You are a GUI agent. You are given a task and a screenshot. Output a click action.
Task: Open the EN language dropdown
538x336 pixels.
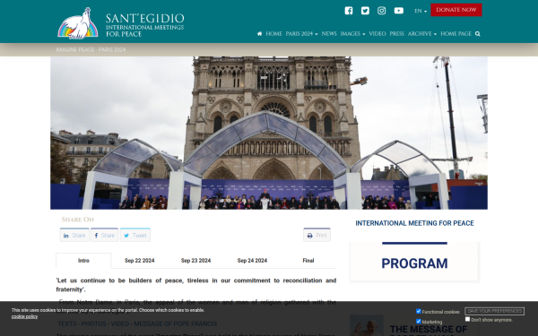click(x=421, y=11)
